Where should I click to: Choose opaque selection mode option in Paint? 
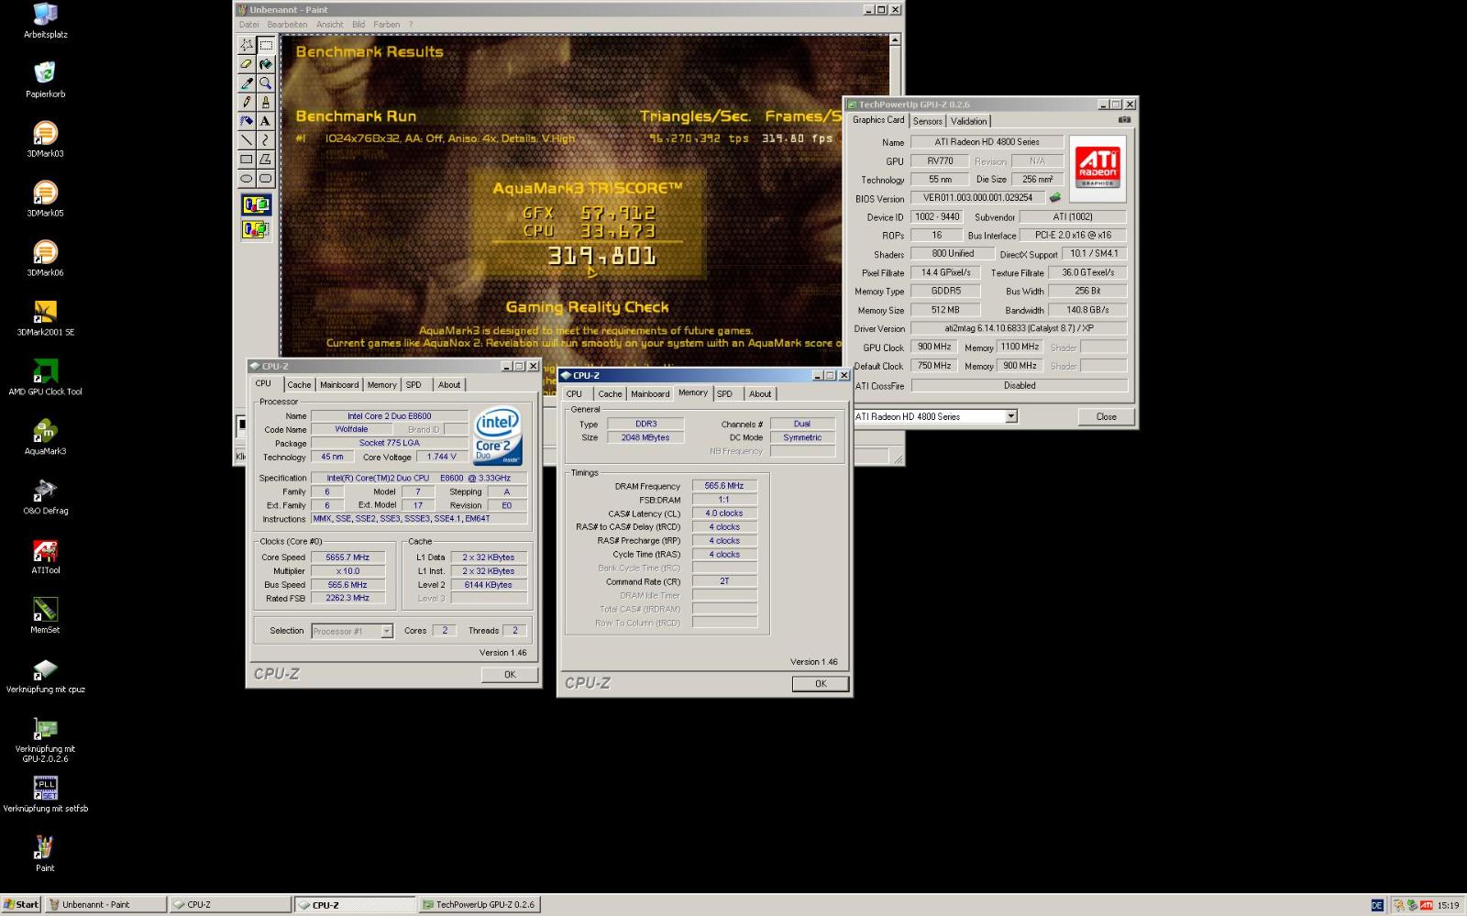tap(256, 204)
